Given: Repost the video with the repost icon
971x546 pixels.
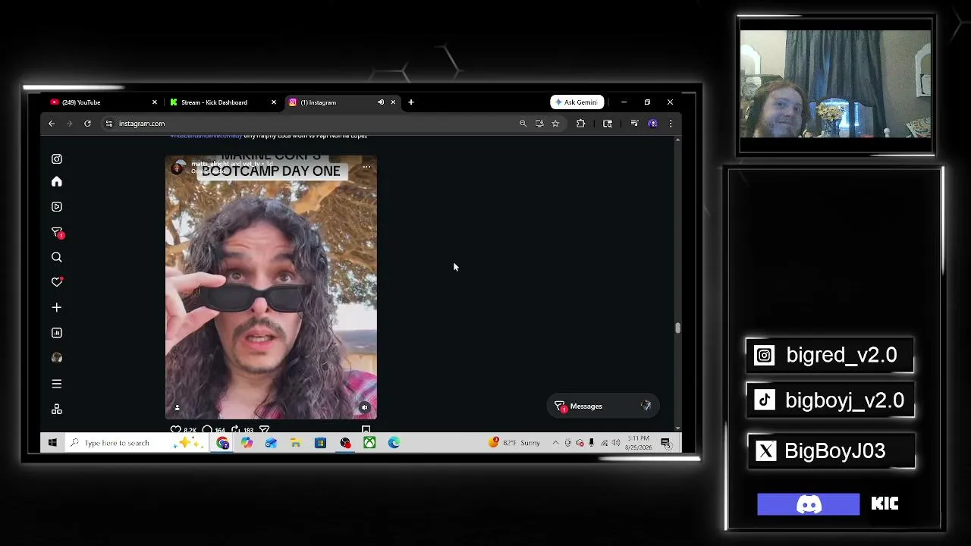Looking at the screenshot, I should pos(235,430).
